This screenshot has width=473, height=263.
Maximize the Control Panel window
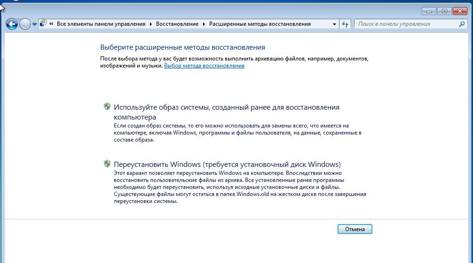click(x=444, y=11)
